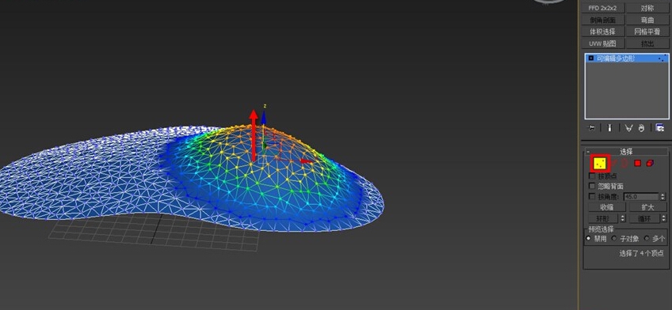The image size is (672, 310).
Task: Enable 按角度 checkbox
Action: pyautogui.click(x=592, y=197)
